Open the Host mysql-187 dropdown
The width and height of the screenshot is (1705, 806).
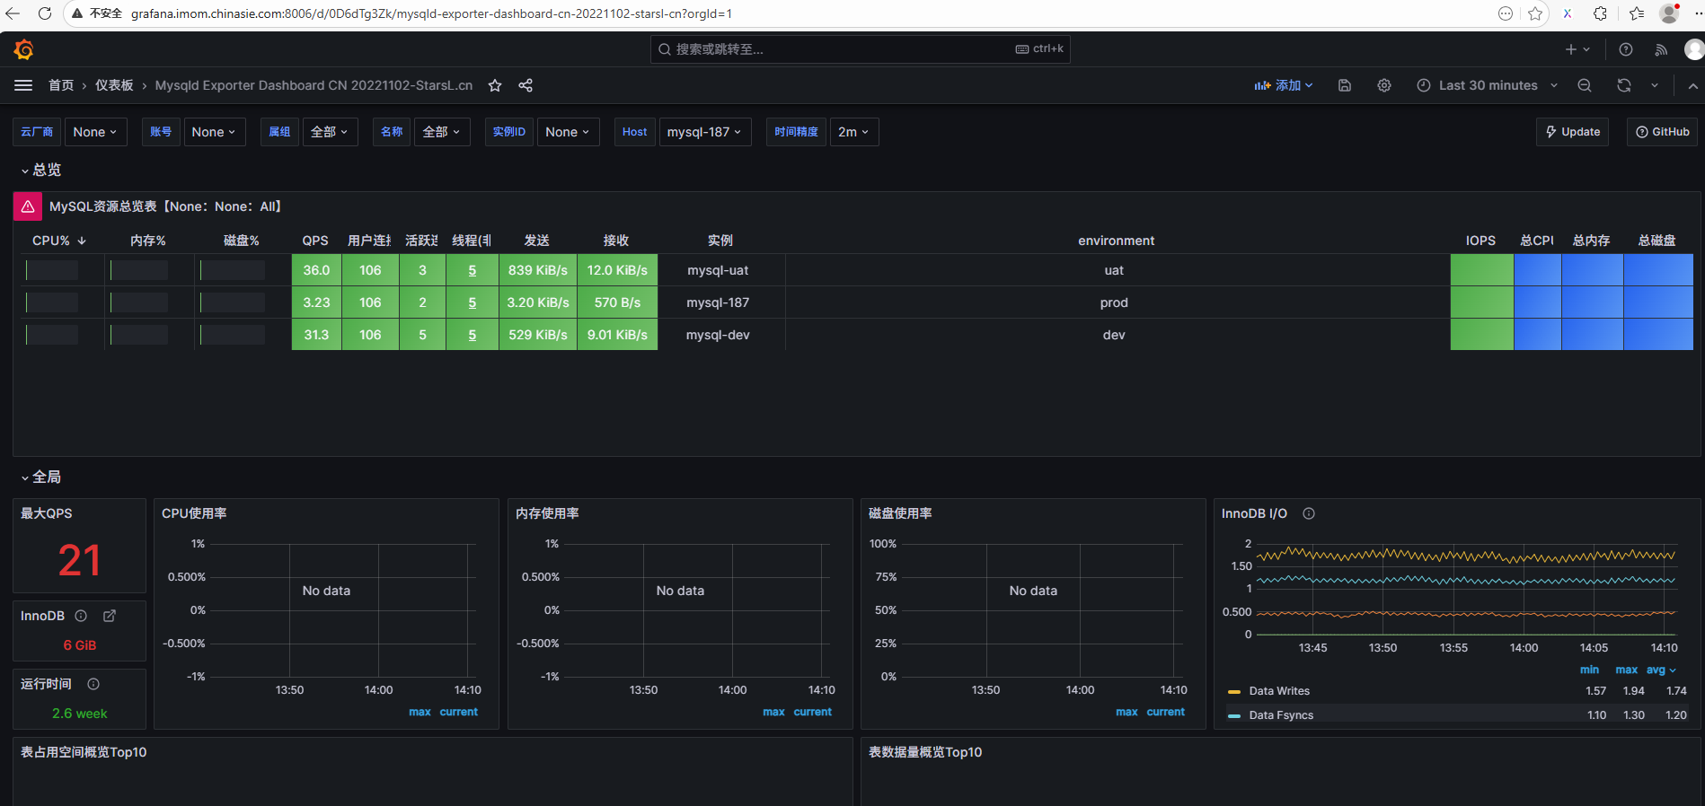tap(704, 132)
